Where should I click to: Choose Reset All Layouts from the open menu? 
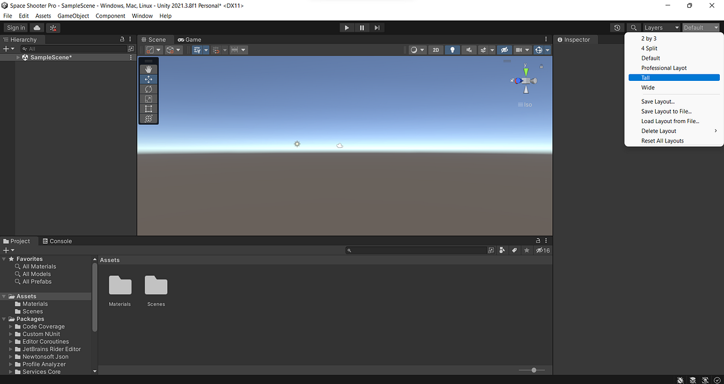[x=662, y=140]
